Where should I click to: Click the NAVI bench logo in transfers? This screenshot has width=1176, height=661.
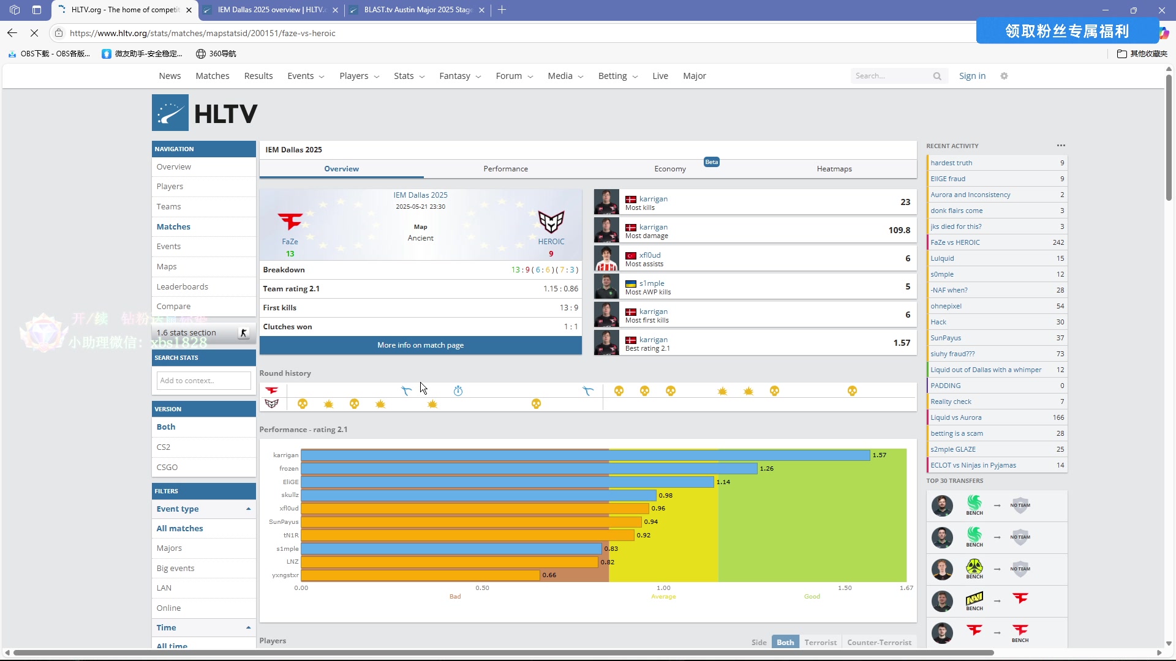pos(974,600)
